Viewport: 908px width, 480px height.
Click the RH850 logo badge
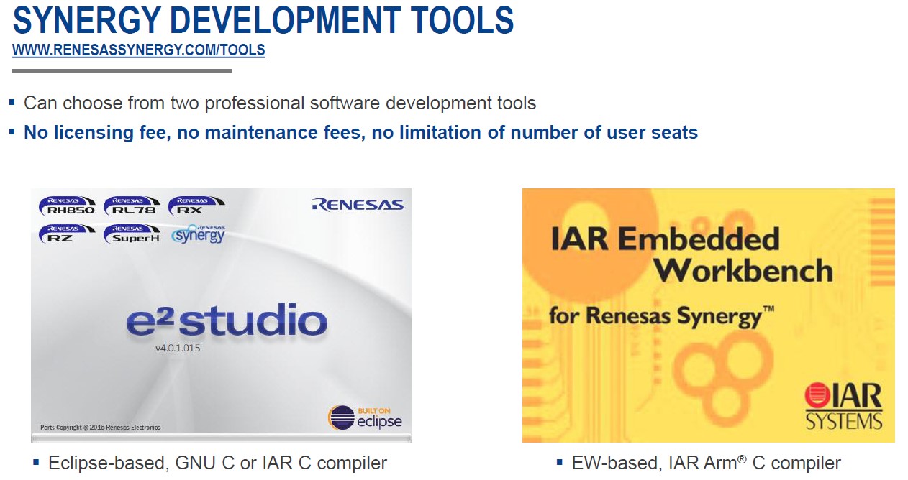[67, 206]
